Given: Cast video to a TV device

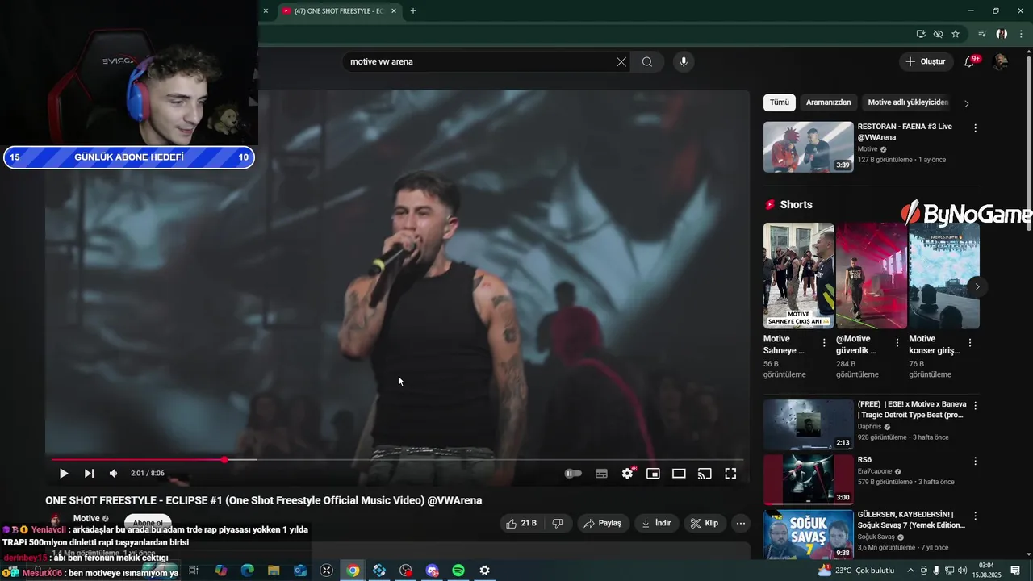Looking at the screenshot, I should point(705,474).
